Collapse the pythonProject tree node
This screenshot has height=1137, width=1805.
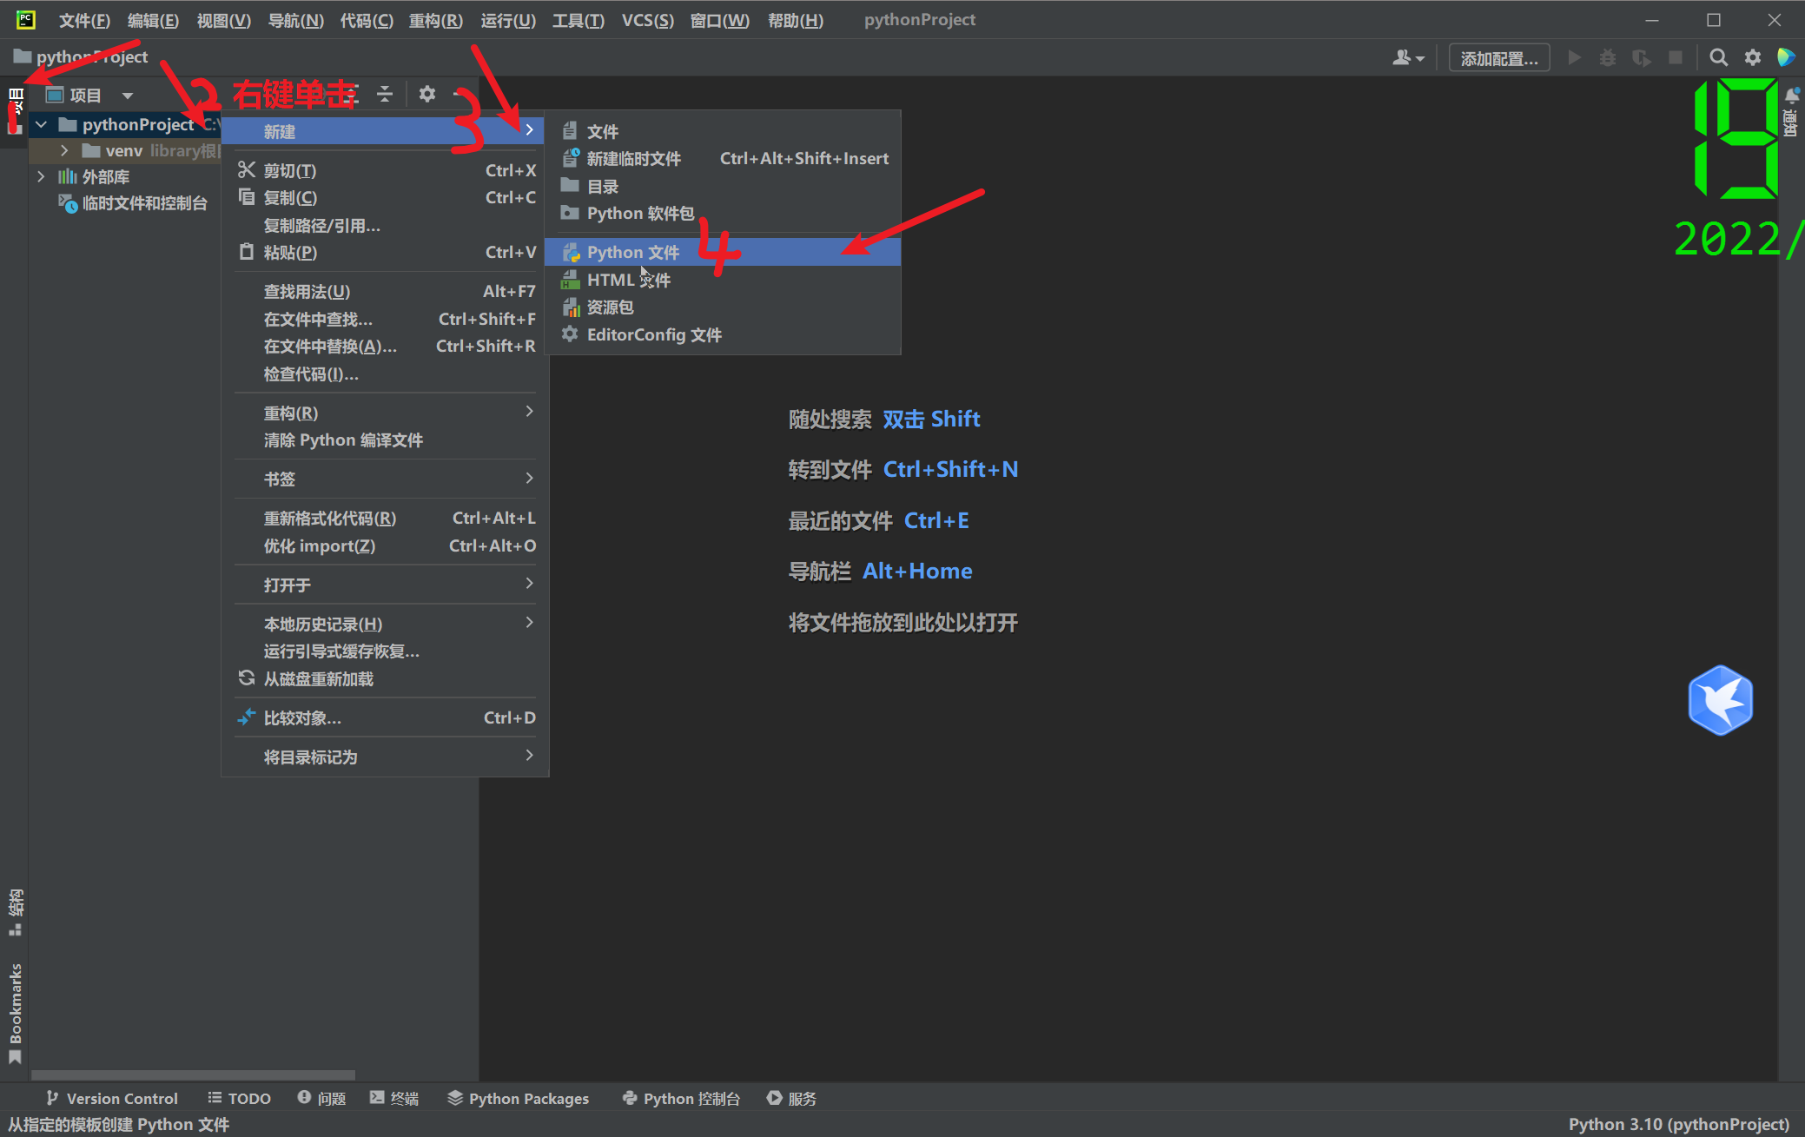coord(41,124)
